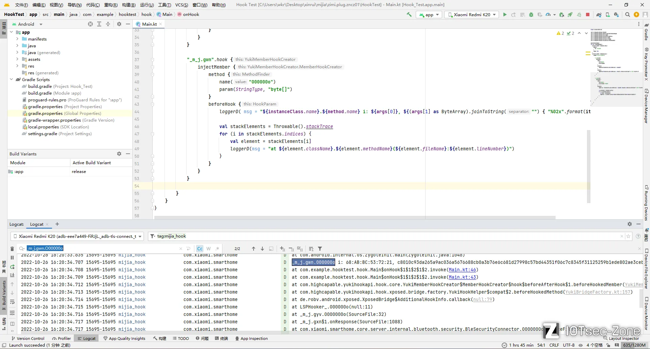This screenshot has width=650, height=349.
Task: Open the Xiaomi Redmi K20 device dropdown
Action: tap(472, 15)
